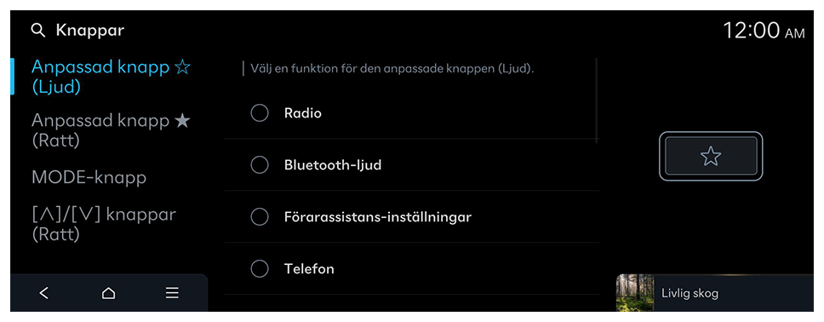This screenshot has height=322, width=824.
Task: Select the Bluetooth-ljud radio button
Action: click(x=260, y=164)
